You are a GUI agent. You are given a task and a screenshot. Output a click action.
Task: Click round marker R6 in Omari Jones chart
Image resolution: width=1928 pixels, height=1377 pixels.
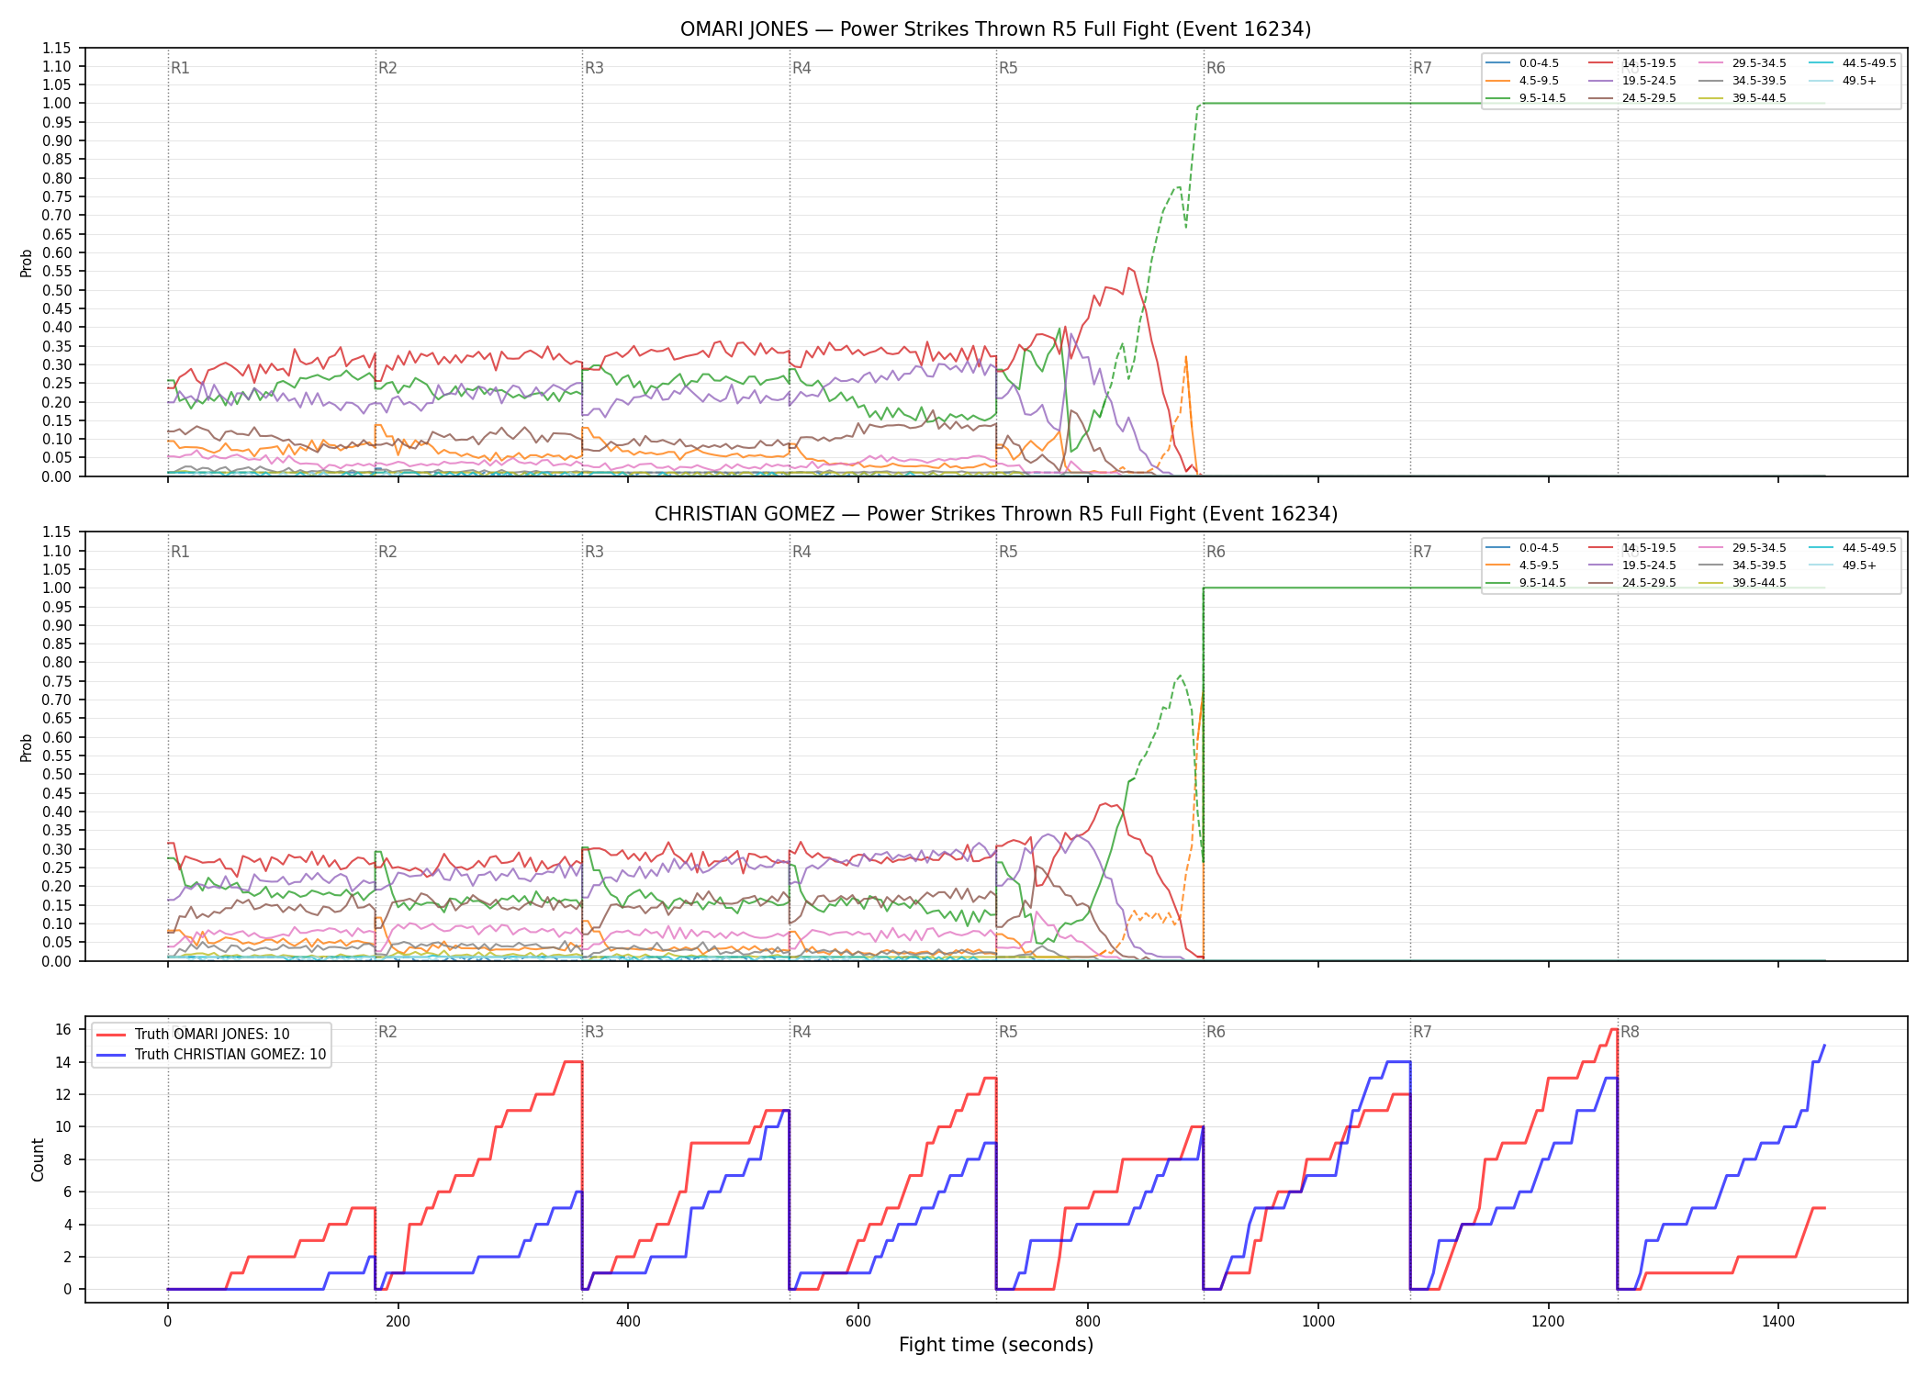click(x=1216, y=68)
